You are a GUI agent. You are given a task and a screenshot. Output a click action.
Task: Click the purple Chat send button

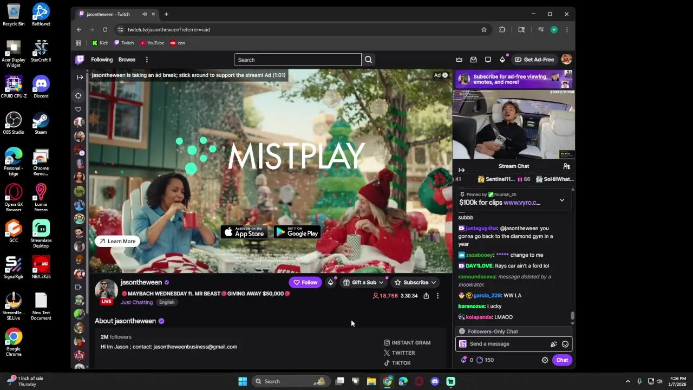coord(562,360)
